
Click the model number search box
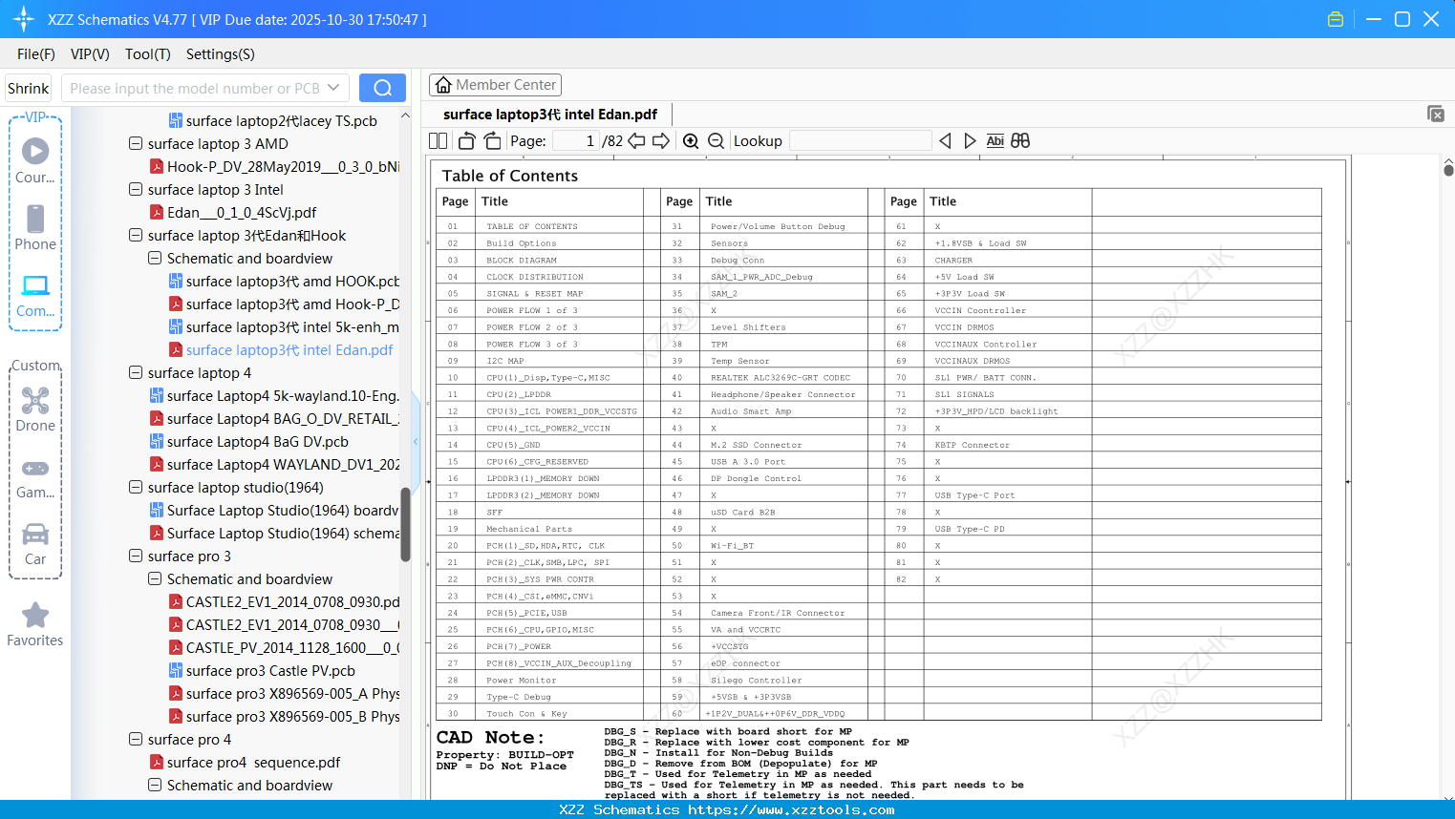click(x=194, y=88)
